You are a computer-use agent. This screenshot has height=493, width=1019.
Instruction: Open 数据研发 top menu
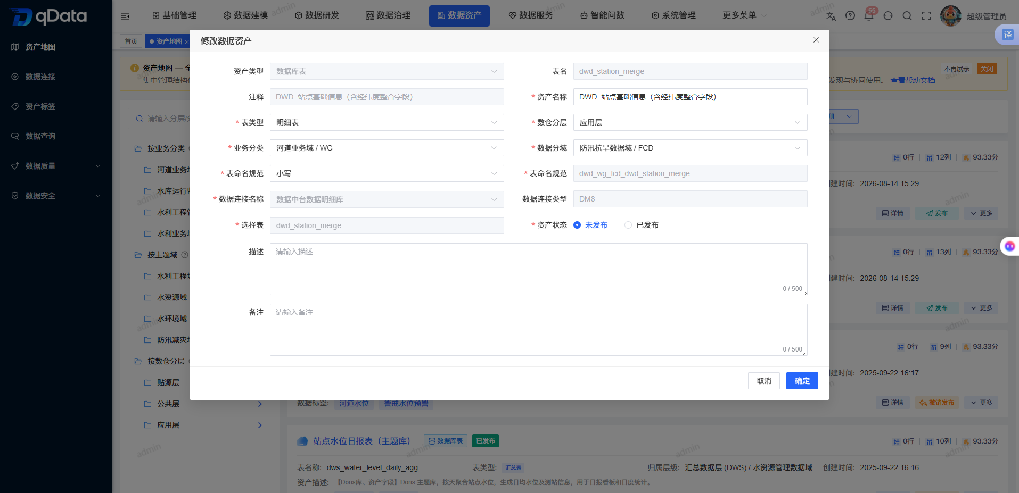coord(317,15)
